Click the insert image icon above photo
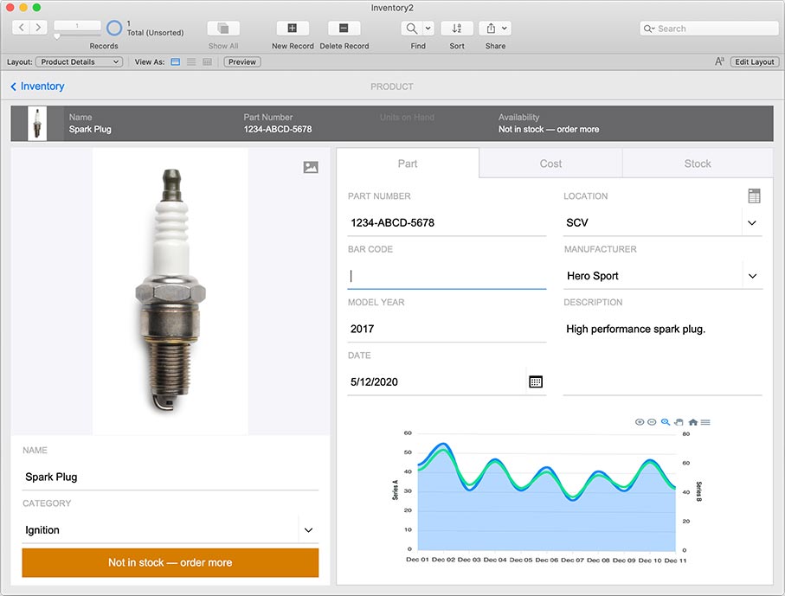This screenshot has width=785, height=596. 311,168
